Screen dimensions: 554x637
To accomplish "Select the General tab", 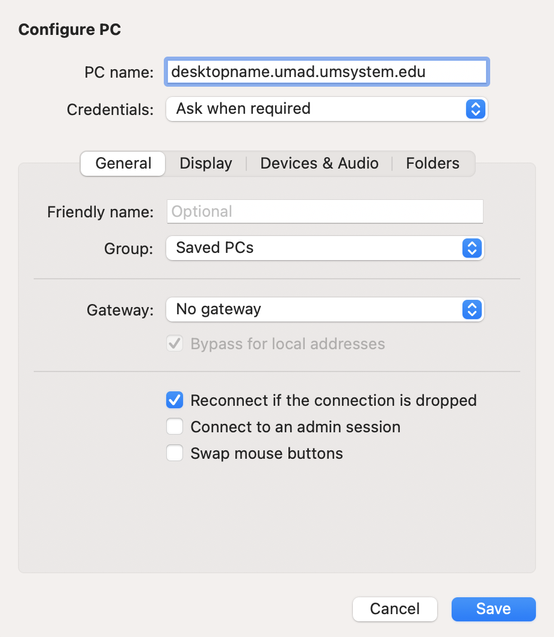I will click(x=122, y=163).
